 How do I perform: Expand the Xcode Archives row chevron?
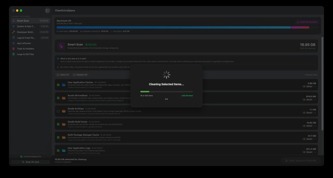coord(315,113)
